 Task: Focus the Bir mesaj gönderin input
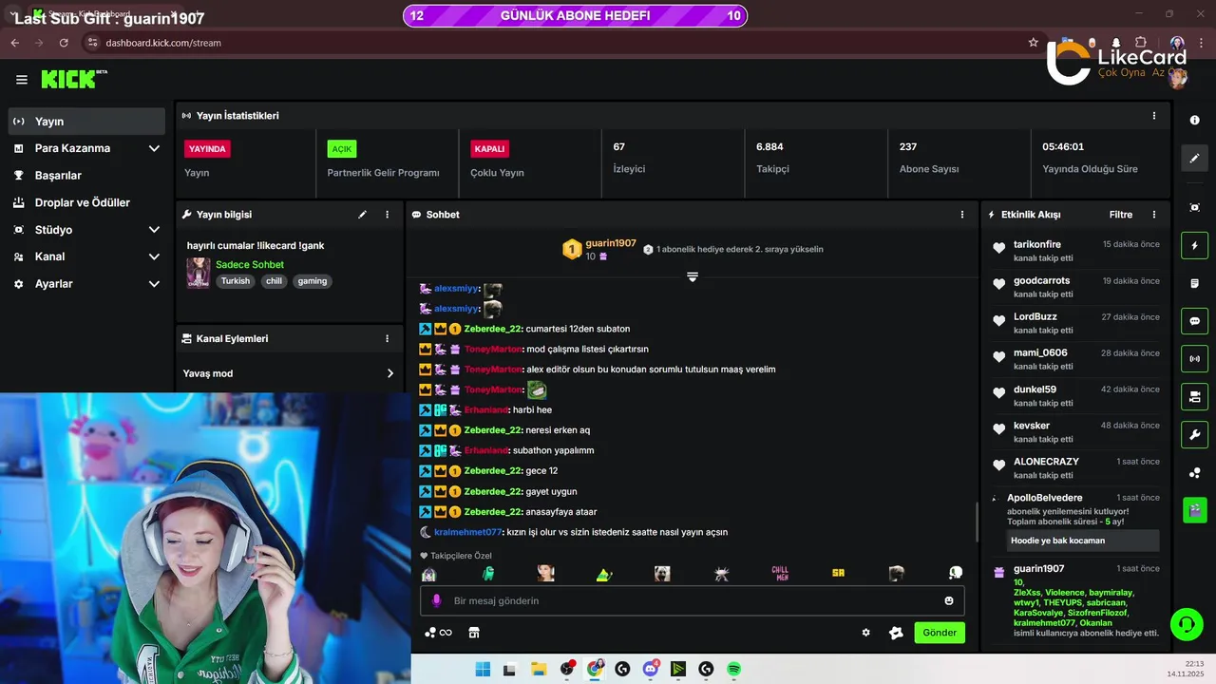click(693, 600)
